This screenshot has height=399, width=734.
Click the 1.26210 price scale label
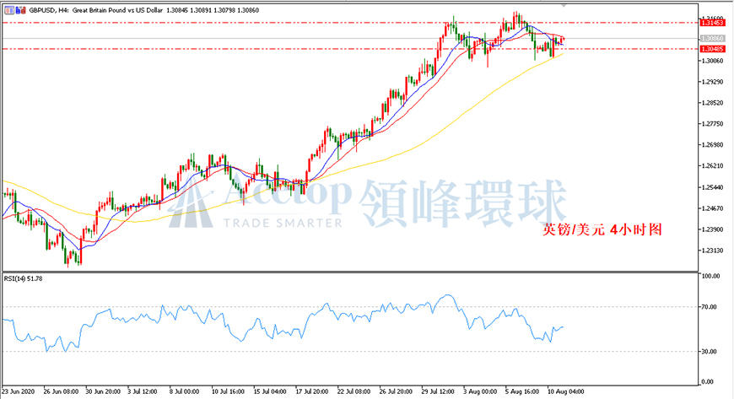click(x=712, y=166)
